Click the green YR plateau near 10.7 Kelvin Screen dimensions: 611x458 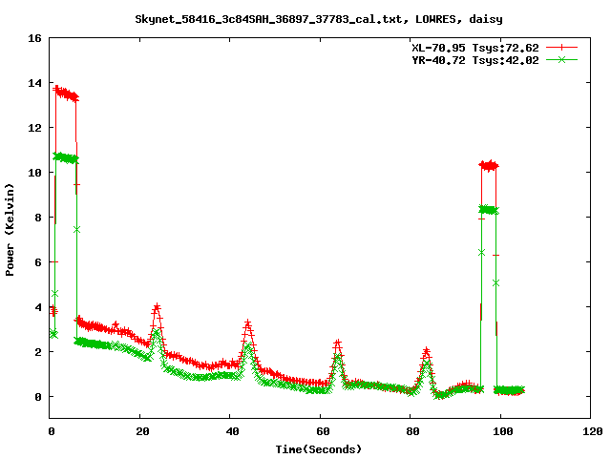[x=66, y=157]
